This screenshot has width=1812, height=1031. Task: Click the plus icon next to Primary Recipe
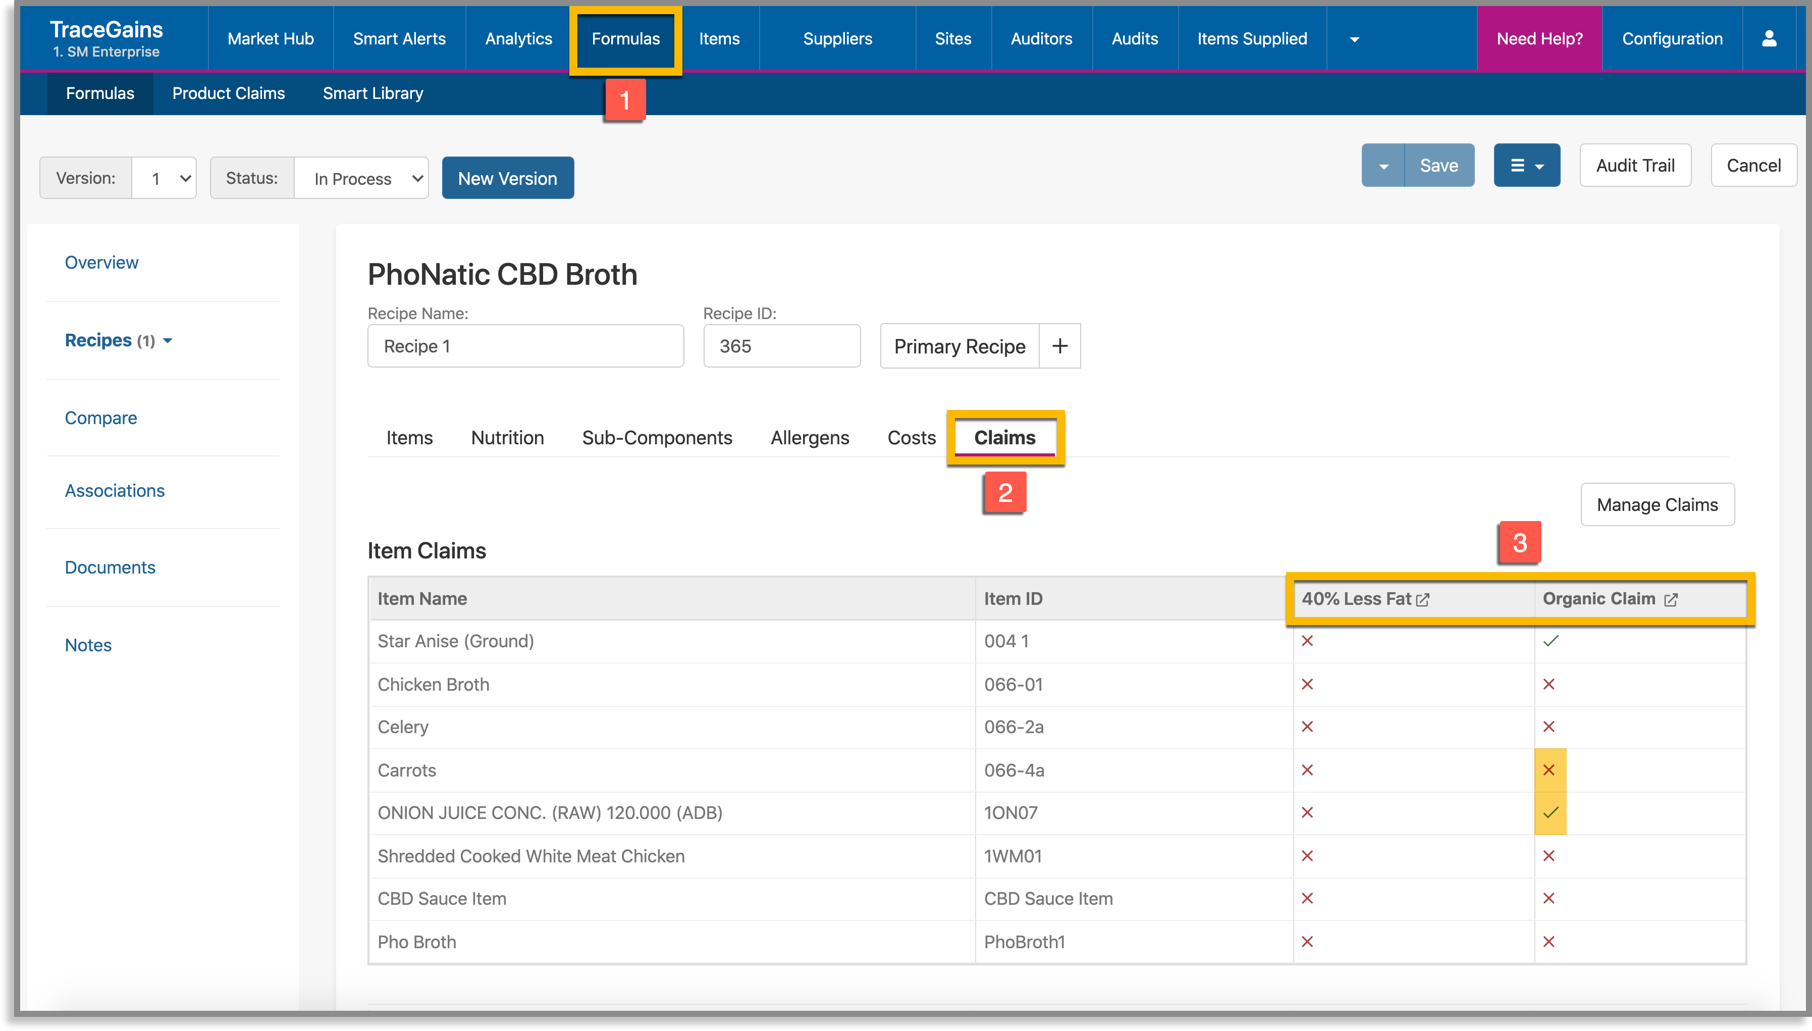1059,345
